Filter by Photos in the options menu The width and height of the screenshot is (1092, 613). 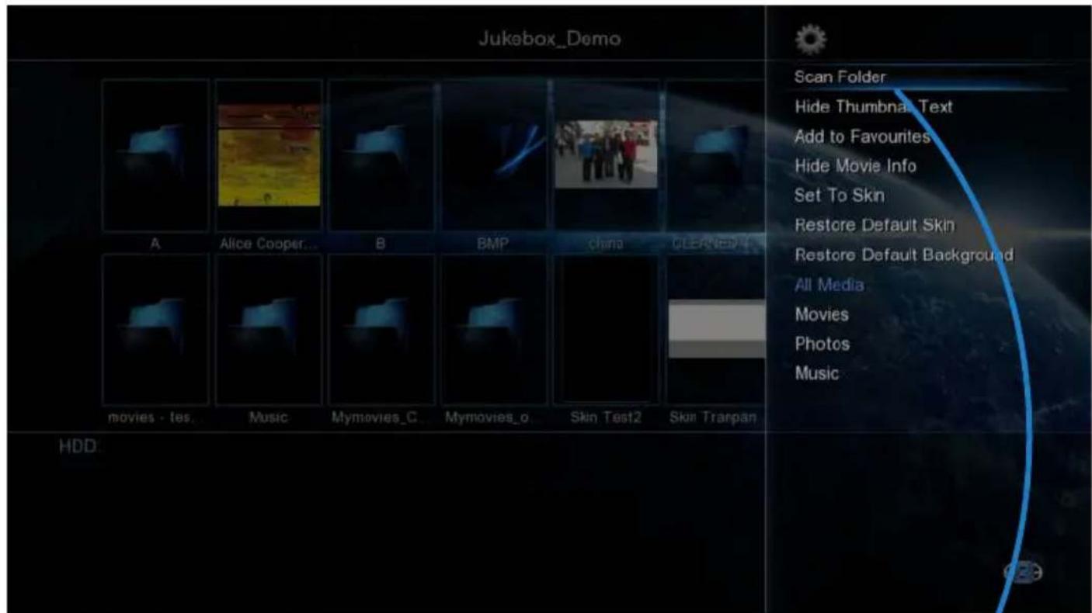point(822,344)
